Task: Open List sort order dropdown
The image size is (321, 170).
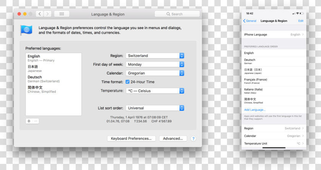Action: [x=155, y=108]
